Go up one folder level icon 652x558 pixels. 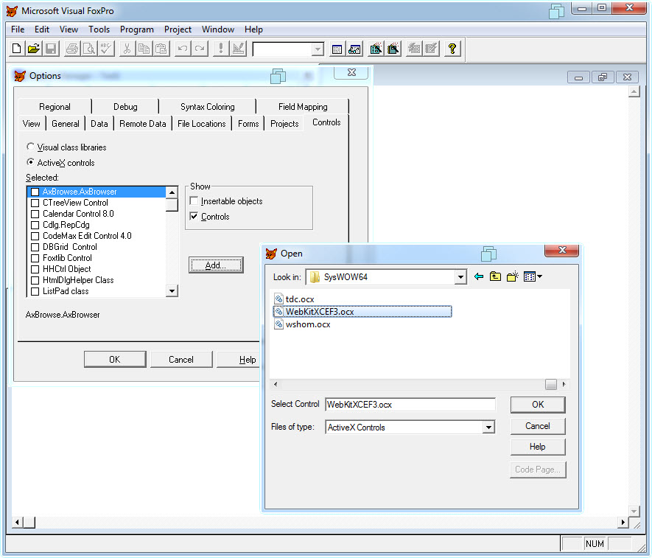tap(495, 276)
